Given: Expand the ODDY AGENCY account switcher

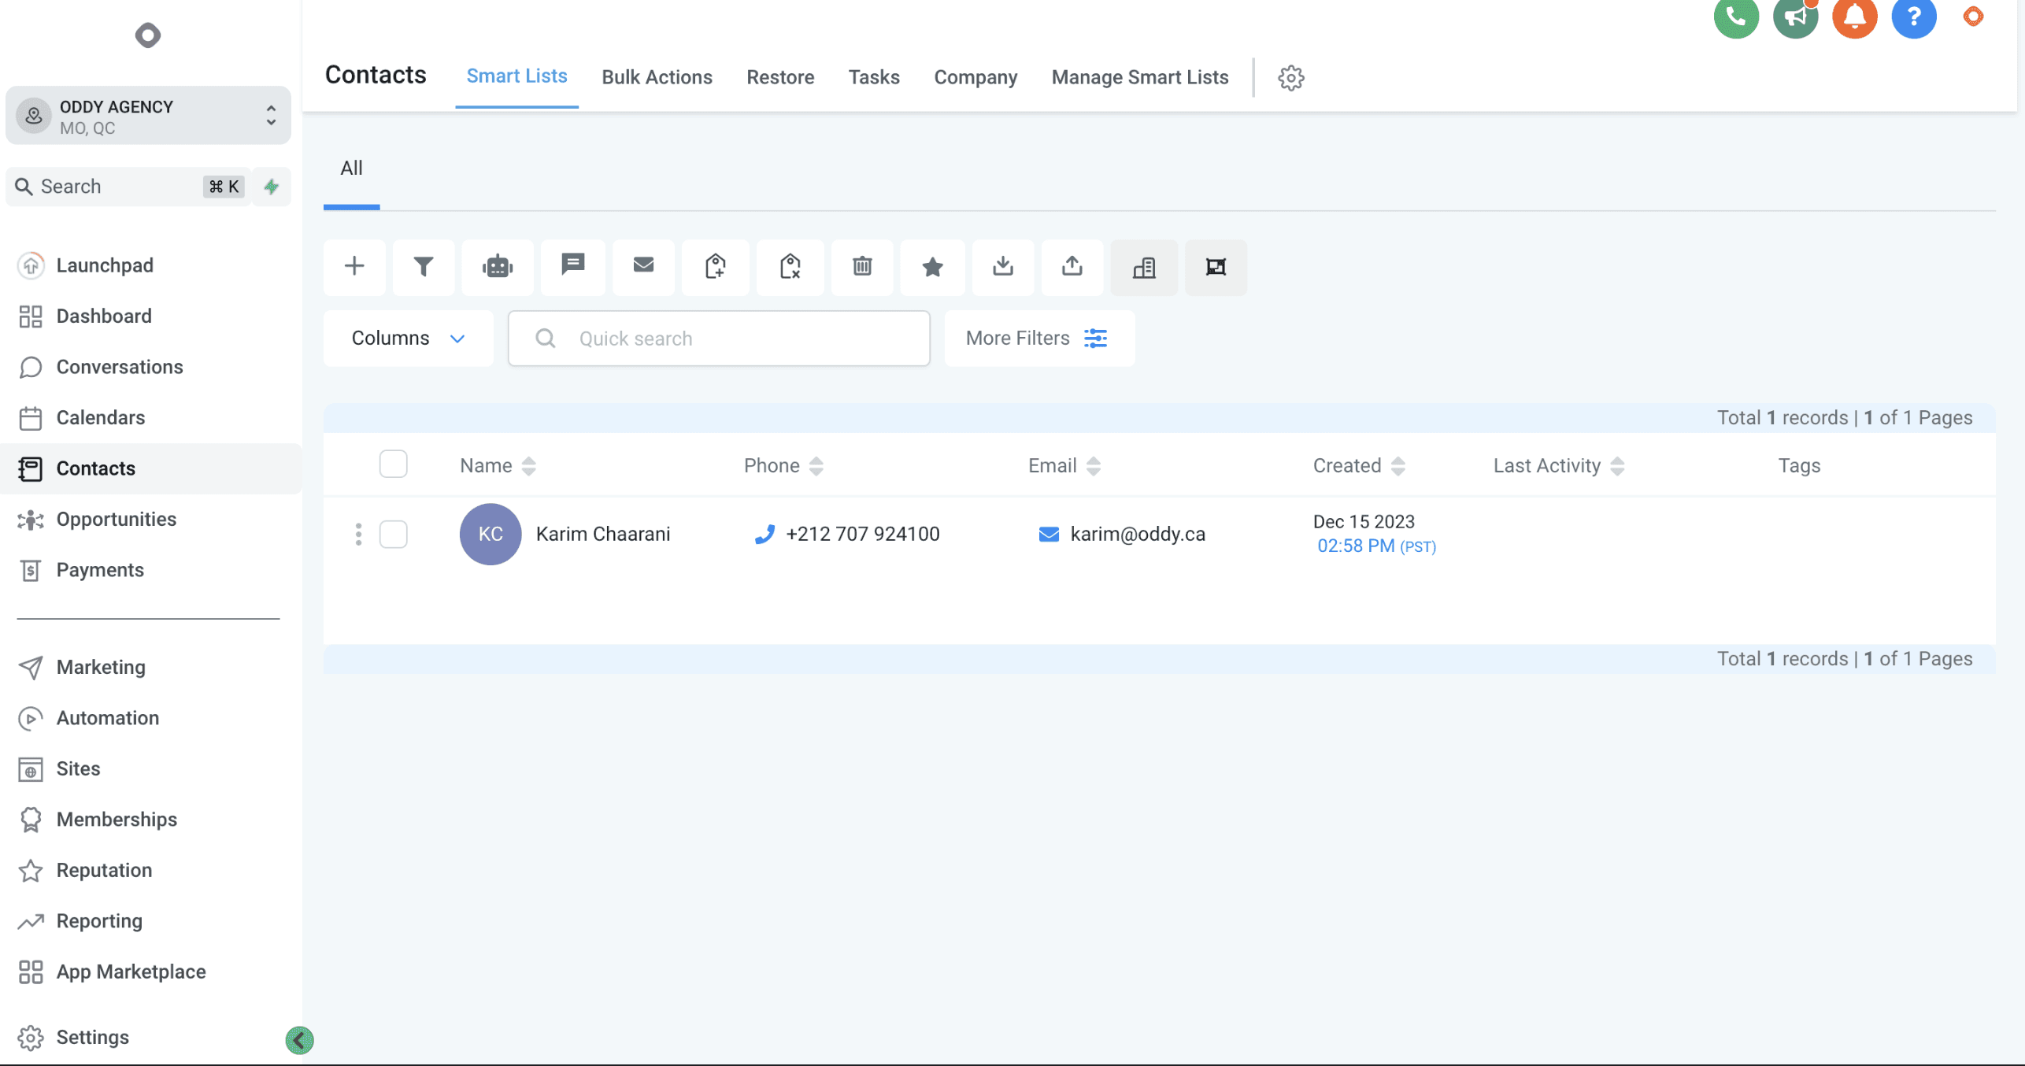Looking at the screenshot, I should tap(148, 117).
